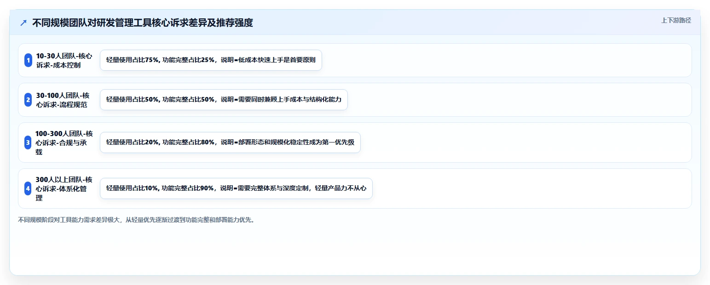
Task: Click step badge number 3
Action: pyautogui.click(x=28, y=142)
